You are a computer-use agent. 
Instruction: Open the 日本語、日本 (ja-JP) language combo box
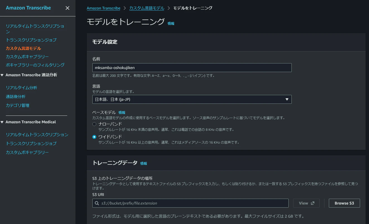point(192,99)
